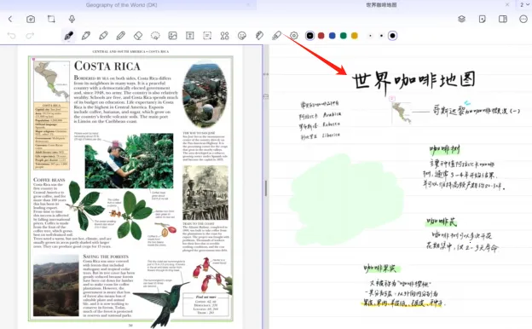Screen dimensions: 532x329
Task: Close the 世界咖啡地图 tab
Action: pos(507,5)
